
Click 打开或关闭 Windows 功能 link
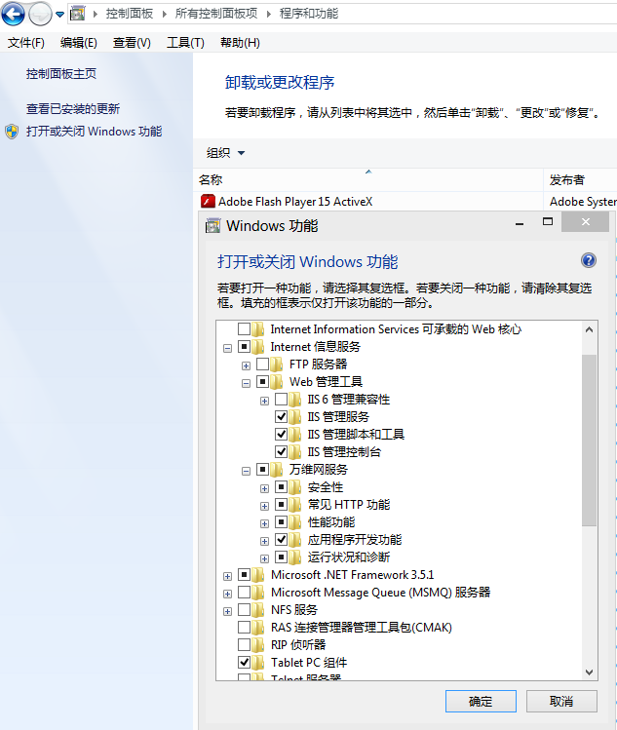coord(95,132)
